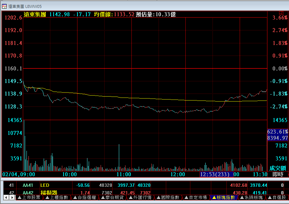Click the 遠東集團 name in chart header
This screenshot has height=204, width=289.
pyautogui.click(x=35, y=14)
